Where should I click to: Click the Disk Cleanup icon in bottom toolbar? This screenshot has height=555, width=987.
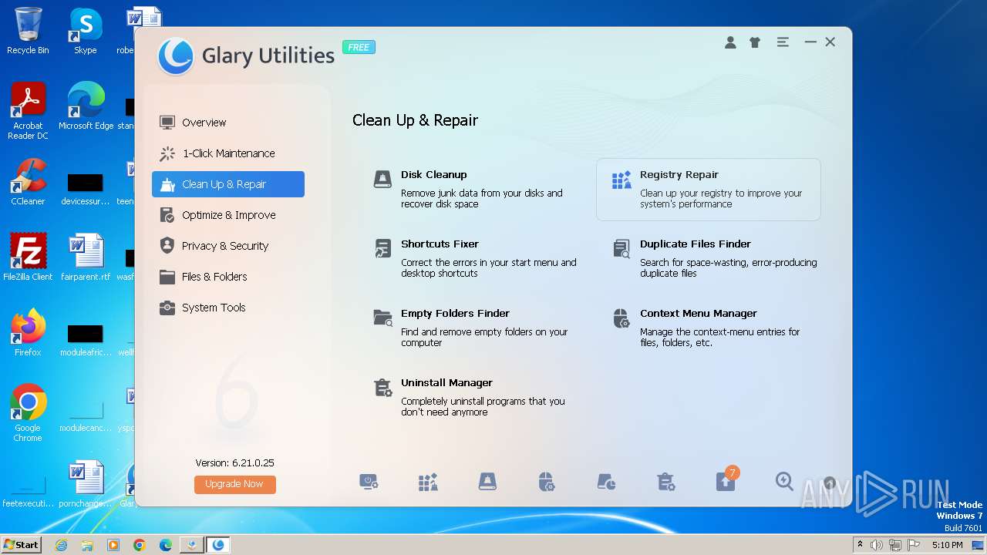(x=487, y=482)
